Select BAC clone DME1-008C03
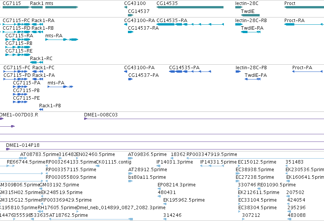Viewport: 324px width, 221px height. (x=204, y=119)
